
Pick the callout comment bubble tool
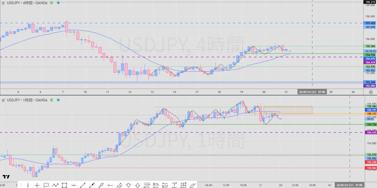point(46,185)
